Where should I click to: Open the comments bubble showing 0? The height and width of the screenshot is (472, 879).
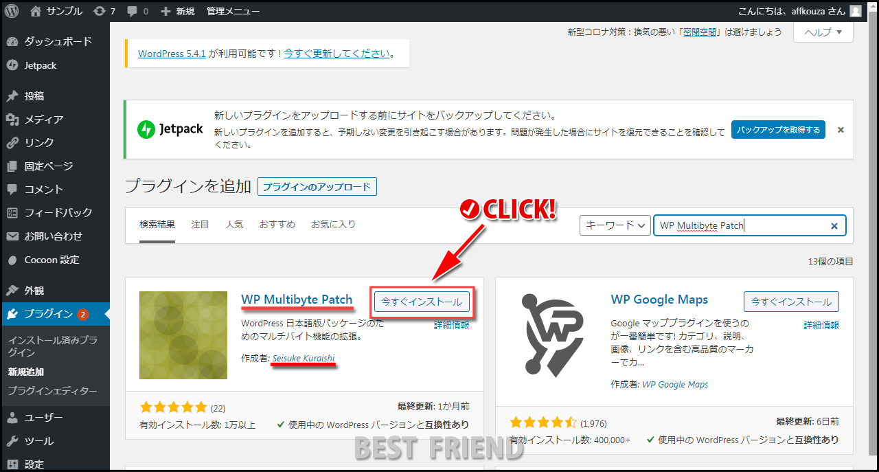pos(137,11)
